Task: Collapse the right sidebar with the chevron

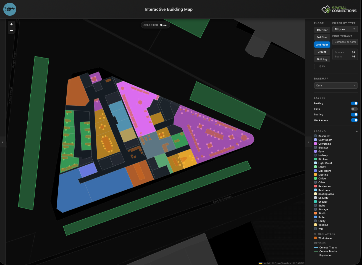Action: [308, 142]
